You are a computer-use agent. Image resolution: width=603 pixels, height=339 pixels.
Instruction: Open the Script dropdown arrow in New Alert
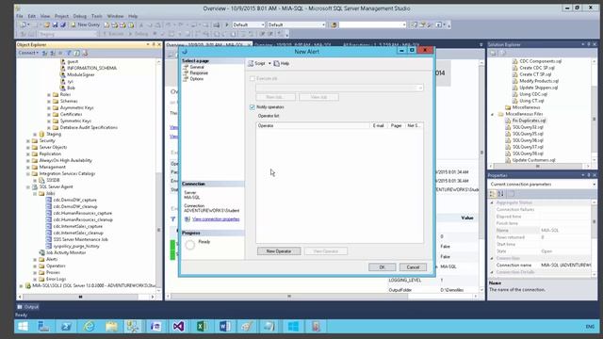269,63
